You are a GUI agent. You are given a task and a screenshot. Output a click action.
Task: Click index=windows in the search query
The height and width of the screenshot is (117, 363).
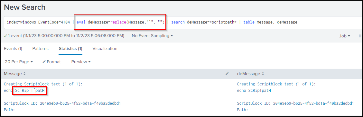coord(21,22)
